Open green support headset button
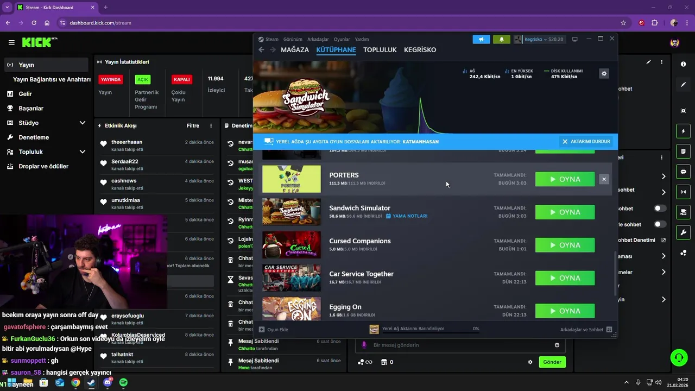The height and width of the screenshot is (391, 695). point(679,357)
